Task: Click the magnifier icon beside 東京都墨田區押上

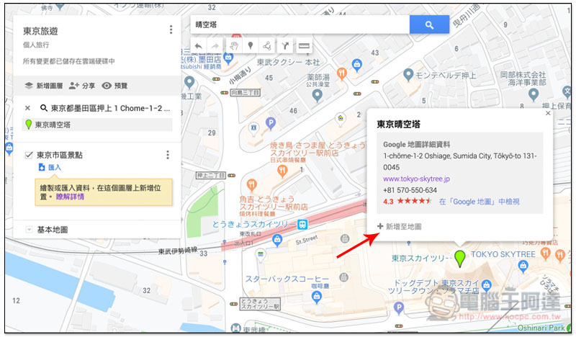Action: [x=44, y=108]
